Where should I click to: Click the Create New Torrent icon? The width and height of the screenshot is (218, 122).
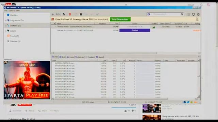64,14
